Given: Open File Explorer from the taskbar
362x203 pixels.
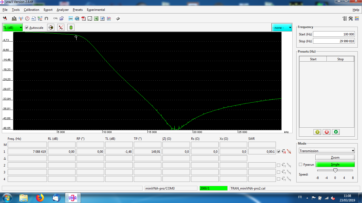Looking at the screenshot, I should [24, 198].
